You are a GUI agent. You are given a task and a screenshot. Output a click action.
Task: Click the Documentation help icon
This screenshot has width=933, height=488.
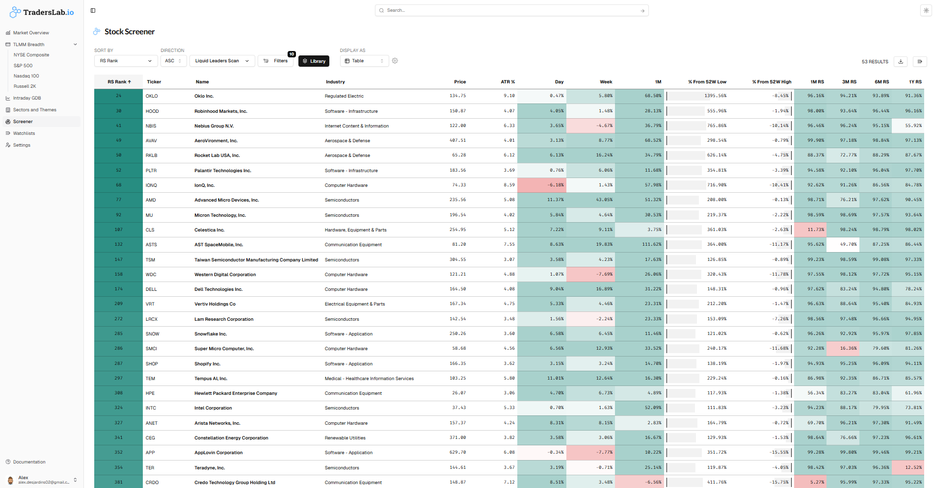tap(8, 462)
